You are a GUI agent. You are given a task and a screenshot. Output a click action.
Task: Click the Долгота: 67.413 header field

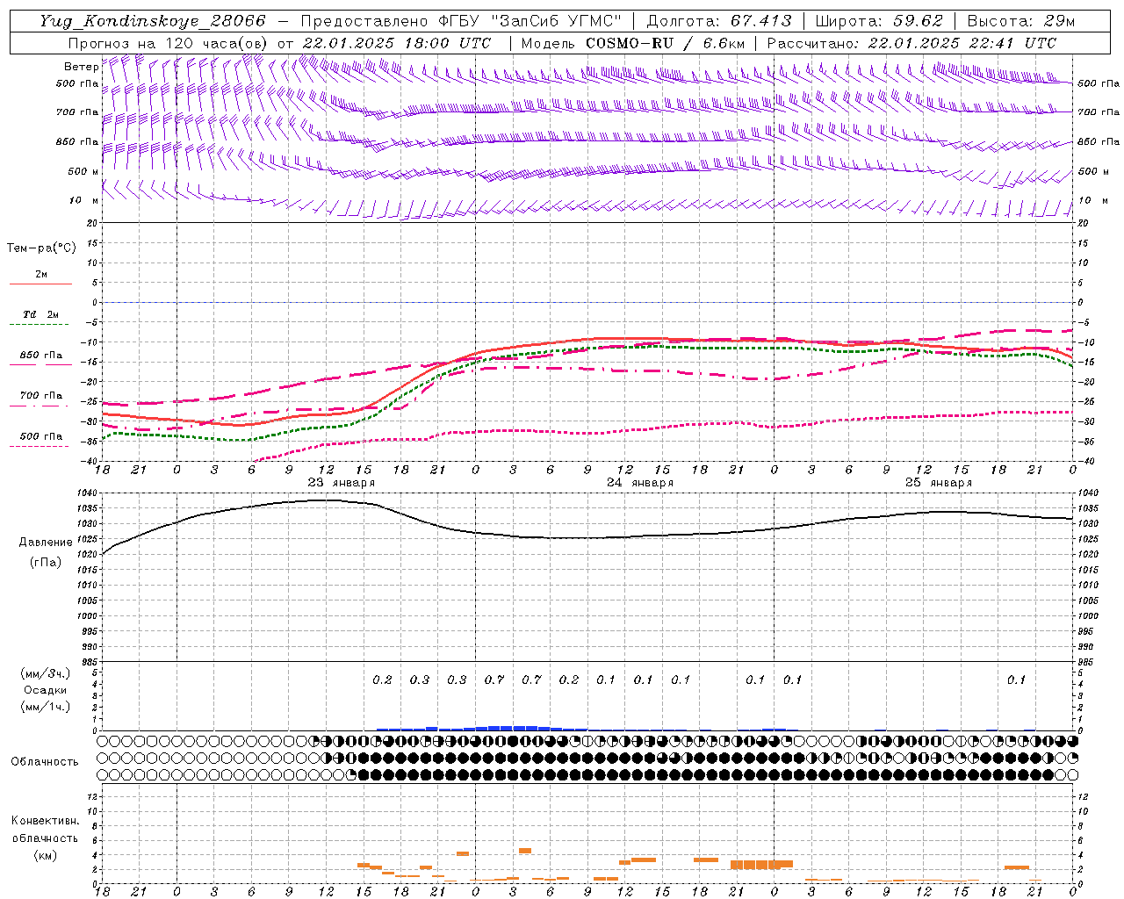tap(719, 21)
